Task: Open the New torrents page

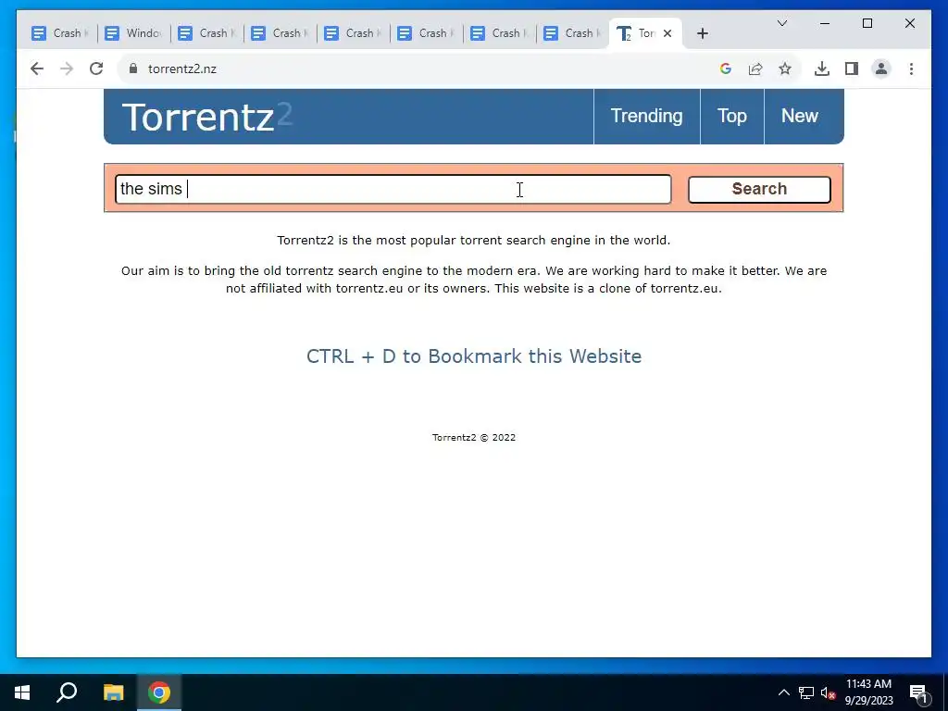Action: [x=799, y=116]
